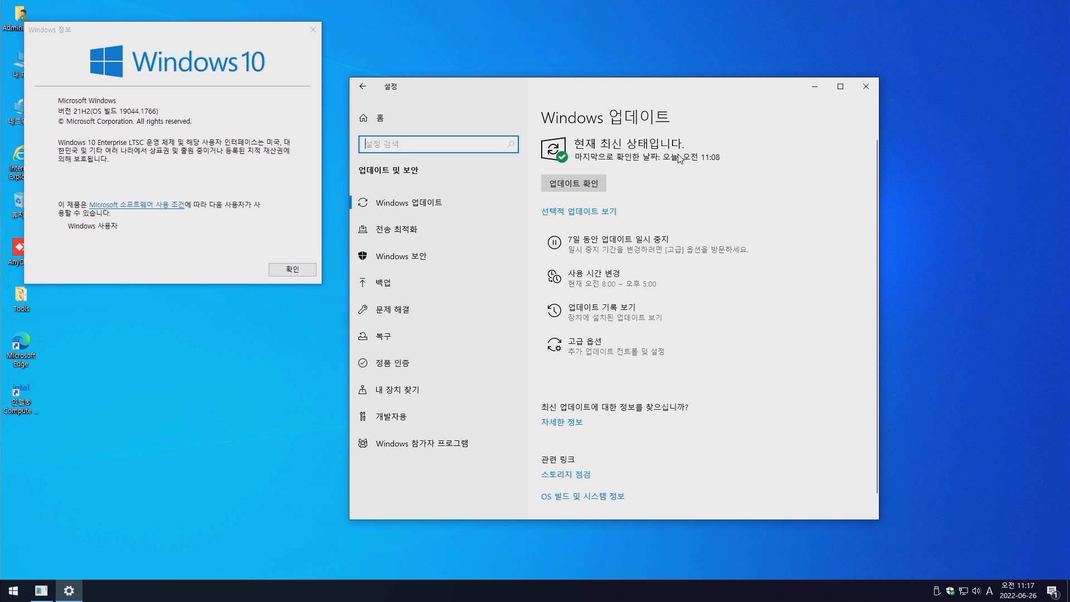
Task: Click the Find my device icon
Action: (363, 390)
